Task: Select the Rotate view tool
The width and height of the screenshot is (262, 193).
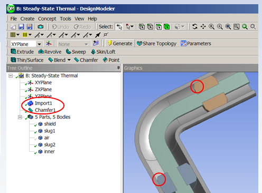Action: click(194, 27)
